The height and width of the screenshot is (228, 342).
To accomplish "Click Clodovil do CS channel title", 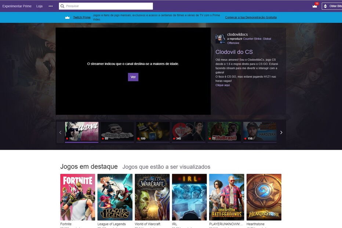I will pyautogui.click(x=233, y=52).
